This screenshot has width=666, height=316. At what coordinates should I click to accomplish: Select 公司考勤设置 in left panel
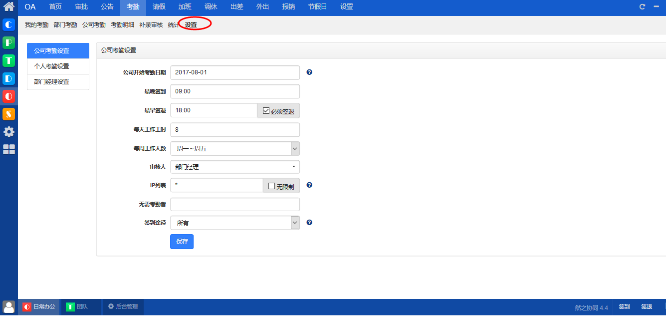(58, 50)
